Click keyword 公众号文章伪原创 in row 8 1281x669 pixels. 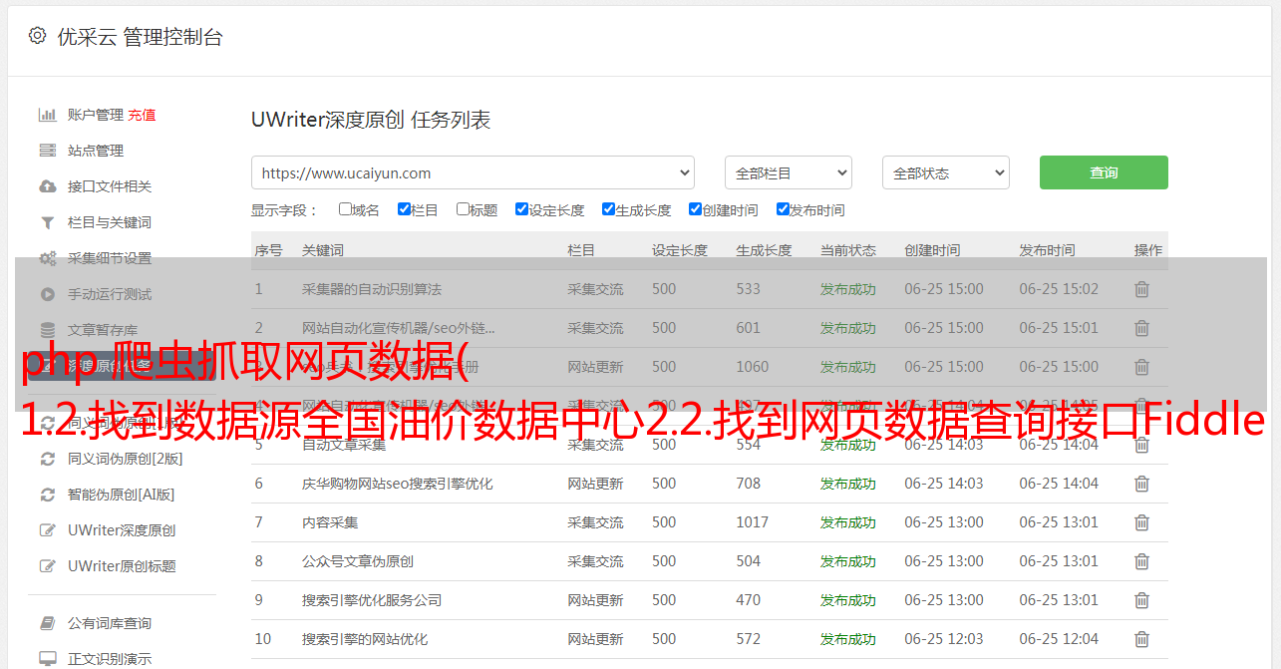pyautogui.click(x=358, y=561)
